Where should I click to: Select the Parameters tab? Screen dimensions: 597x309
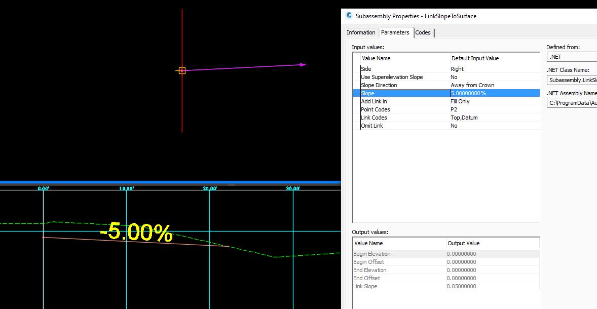click(x=396, y=32)
